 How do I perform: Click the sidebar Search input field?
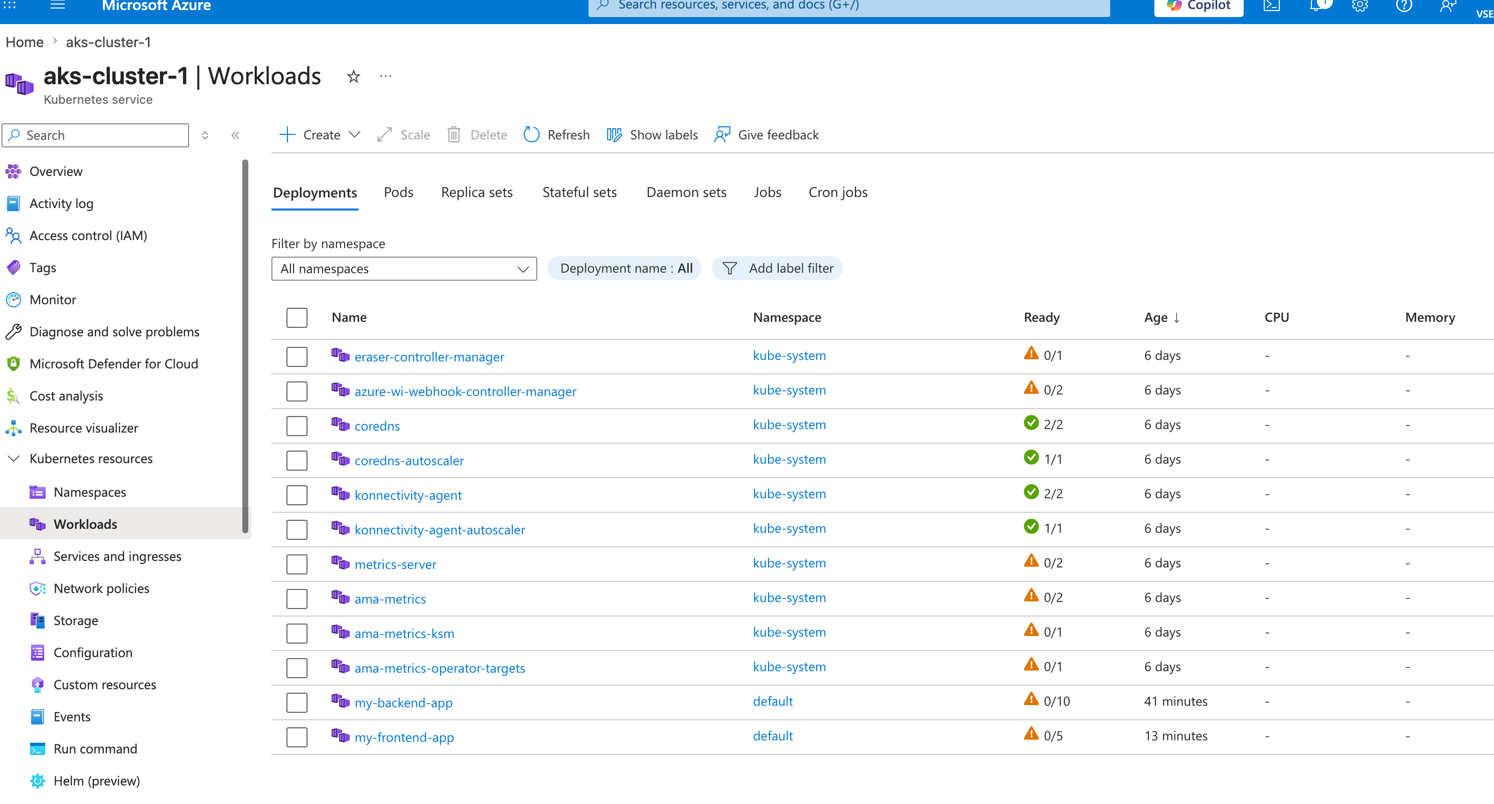point(96,135)
